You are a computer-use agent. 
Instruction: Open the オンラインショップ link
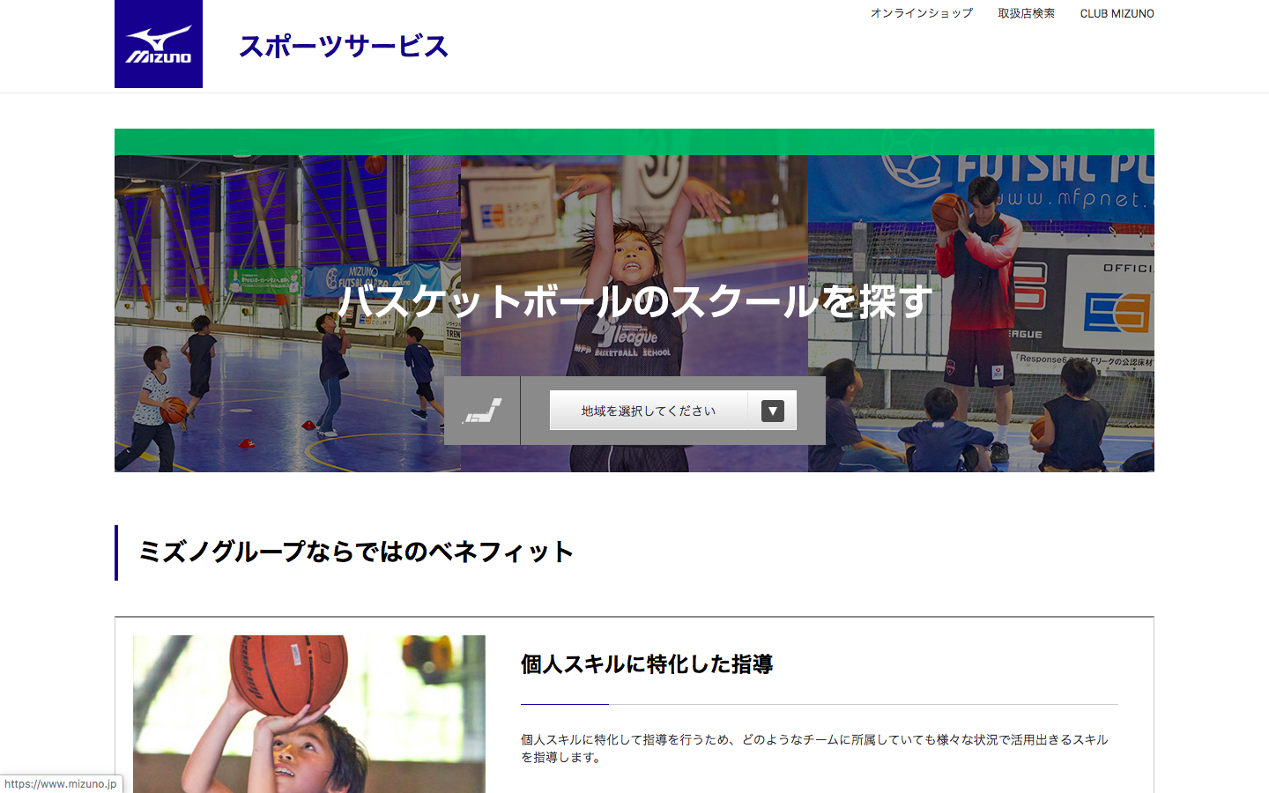[921, 13]
